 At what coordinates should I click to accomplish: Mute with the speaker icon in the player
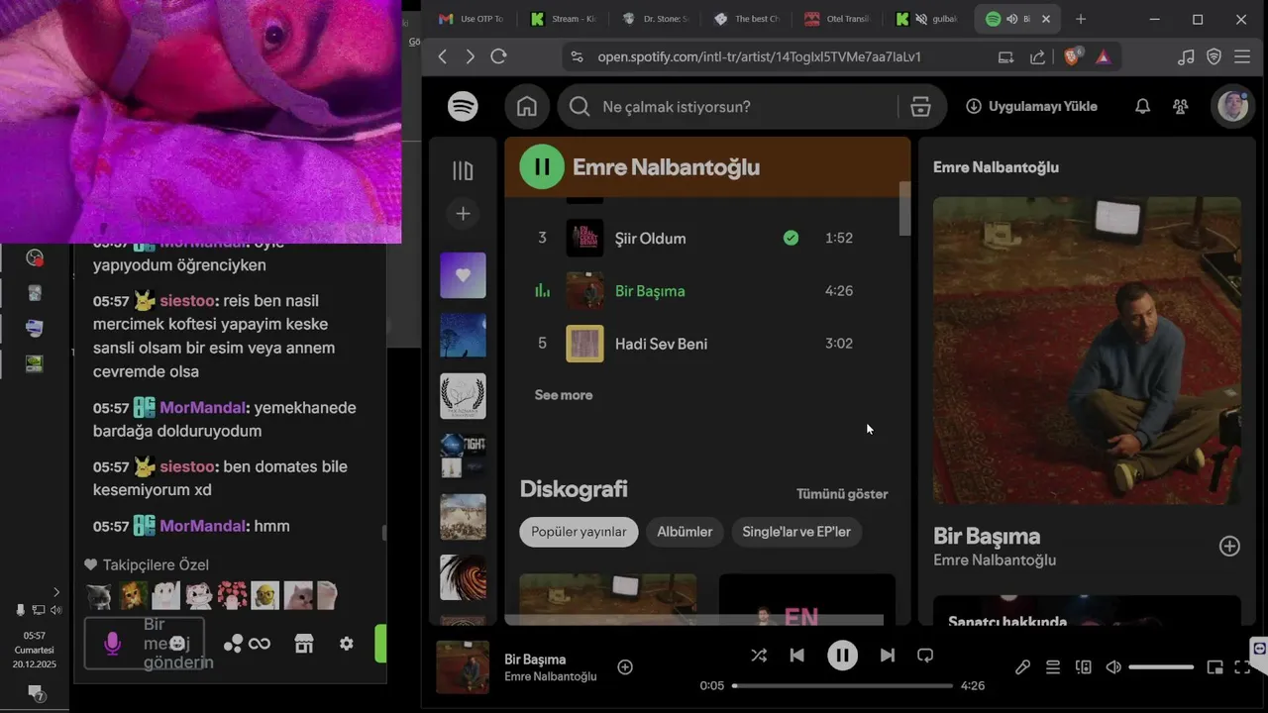coord(1113,667)
